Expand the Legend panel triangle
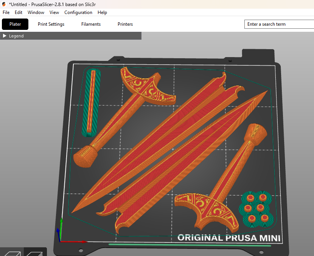Viewport: 314px width, 256px height. 5,36
